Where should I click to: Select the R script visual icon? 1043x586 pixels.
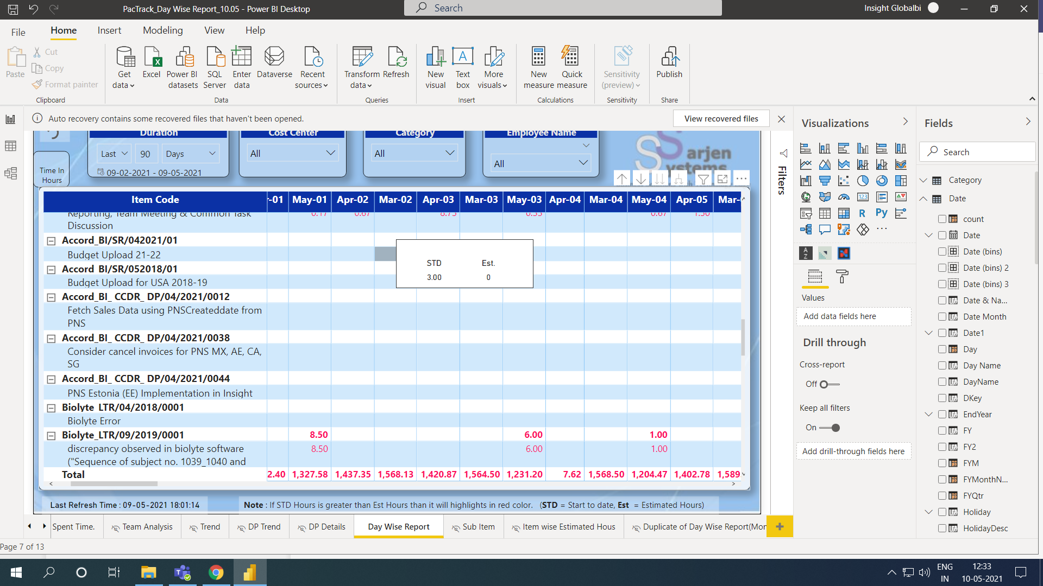tap(863, 213)
